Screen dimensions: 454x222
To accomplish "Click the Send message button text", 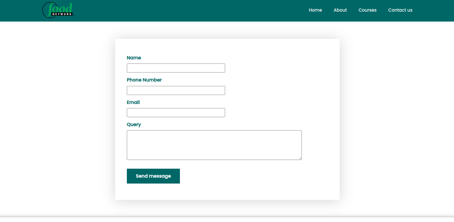I will tap(153, 176).
